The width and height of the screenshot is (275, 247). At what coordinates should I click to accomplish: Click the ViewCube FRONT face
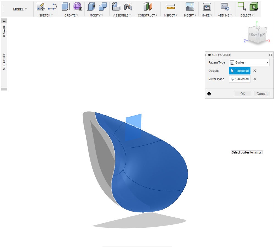[253, 35]
